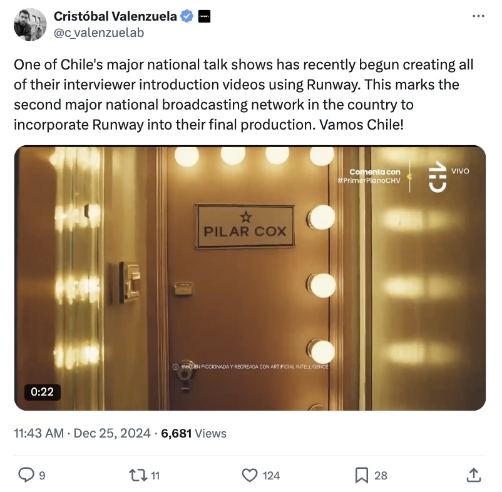Like the post with heart icon
Screen dimensions: 502x492
[249, 475]
